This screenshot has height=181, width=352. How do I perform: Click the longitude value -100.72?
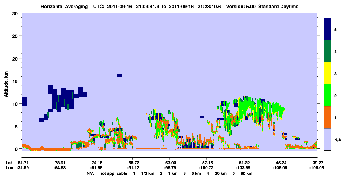click(206, 168)
